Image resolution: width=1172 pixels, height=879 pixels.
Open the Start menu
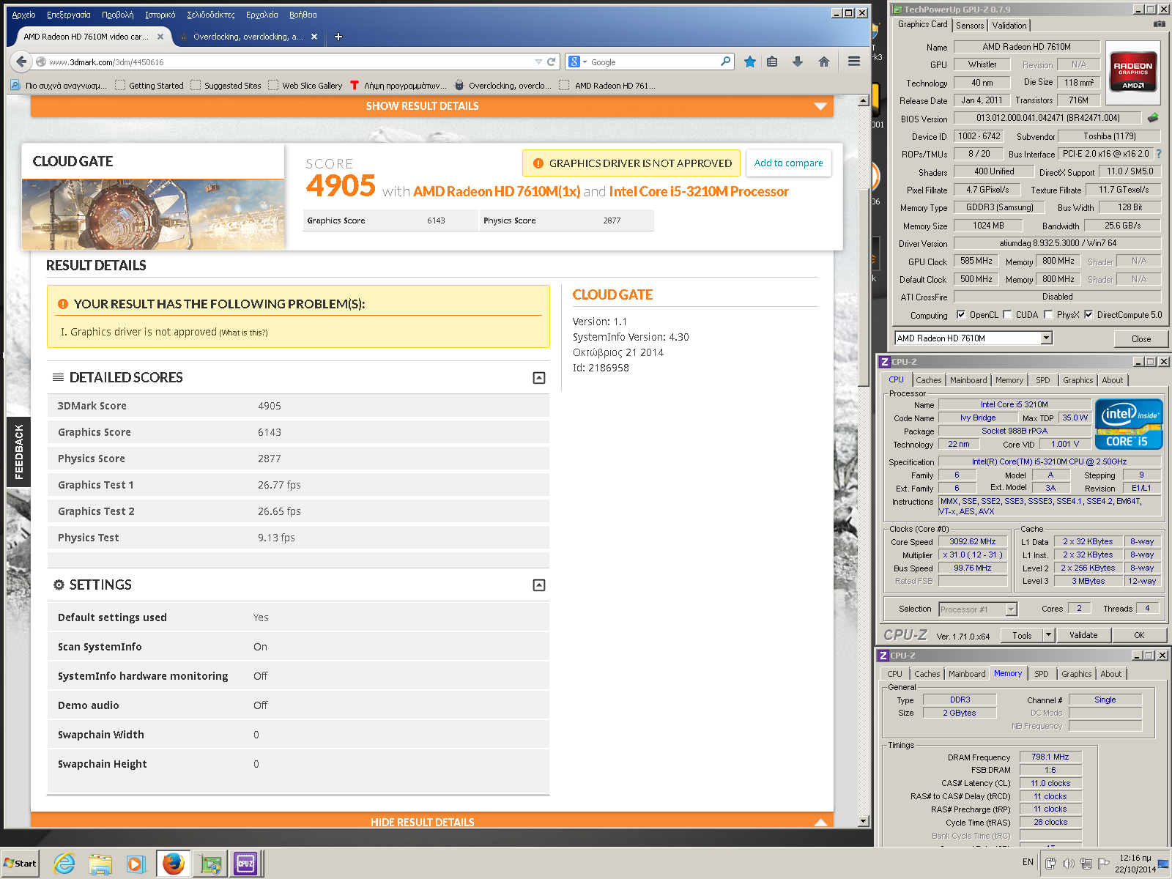click(x=20, y=864)
